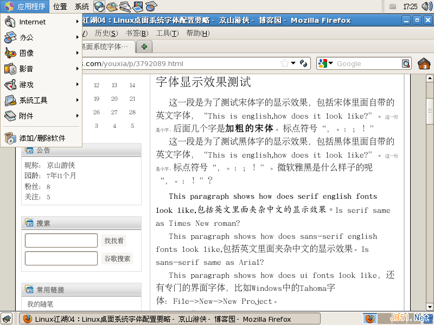This screenshot has width=434, height=325.
Task: Go to the Firefox home page icon
Action: tap(424, 63)
